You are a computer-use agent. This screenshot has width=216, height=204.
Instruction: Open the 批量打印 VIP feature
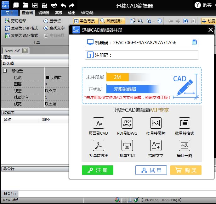pos(127,149)
